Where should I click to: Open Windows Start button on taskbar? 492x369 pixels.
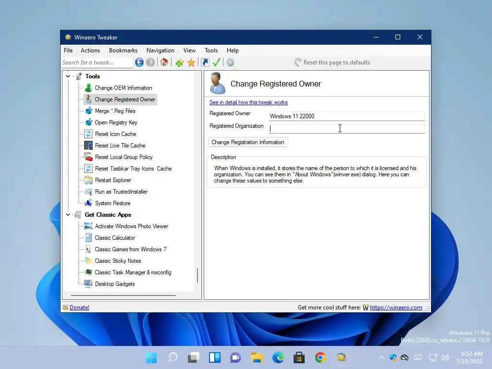tap(151, 357)
